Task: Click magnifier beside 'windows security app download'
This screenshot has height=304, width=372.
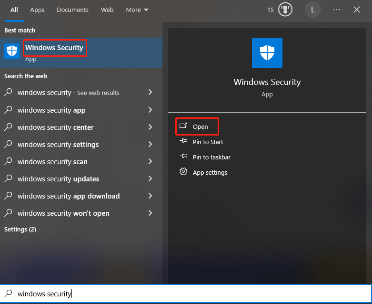Action: tap(8, 195)
